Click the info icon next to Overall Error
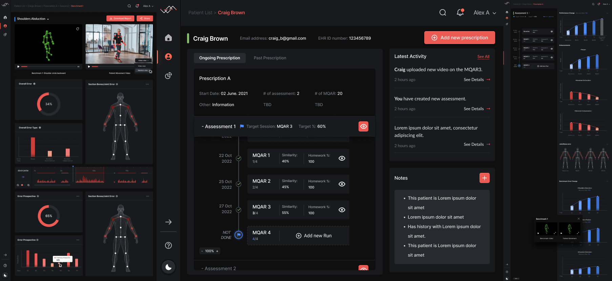 34,84
